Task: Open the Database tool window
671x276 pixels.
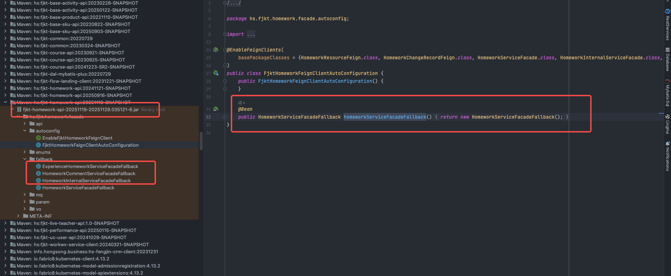Action: coord(667,59)
